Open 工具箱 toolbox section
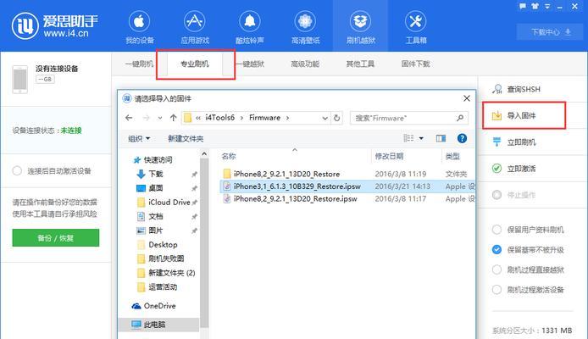 (x=415, y=27)
